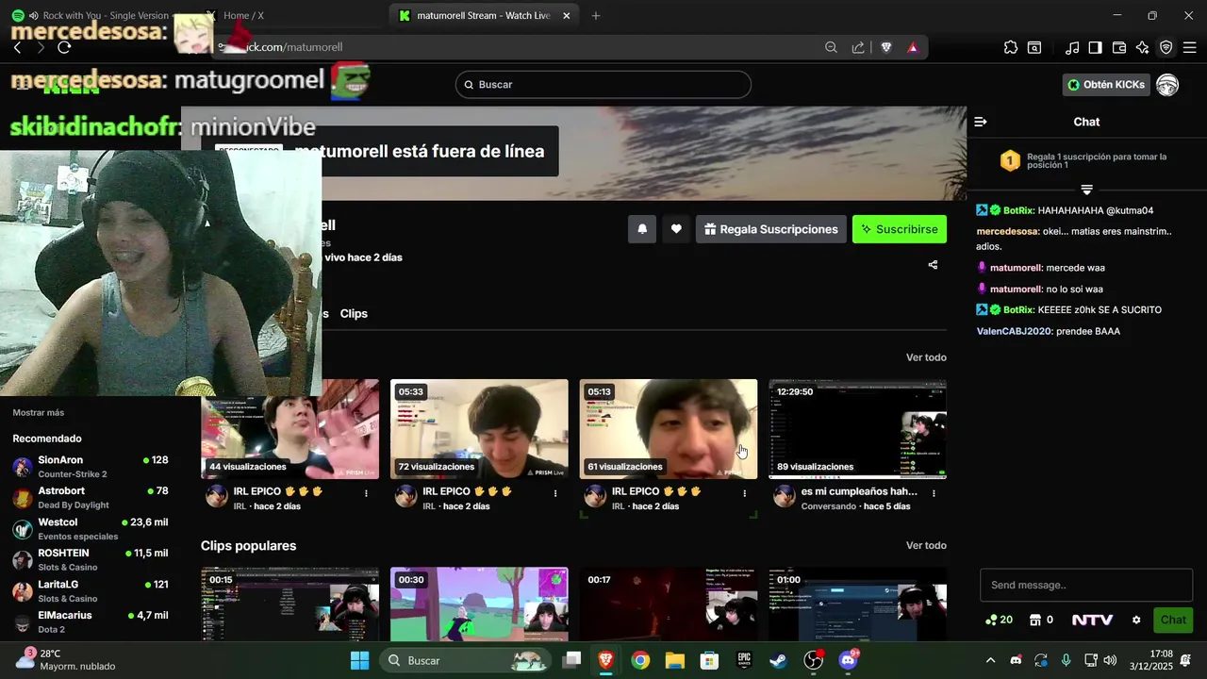Open Westcol recommended channel
Viewport: 1207px width, 679px height.
pyautogui.click(x=91, y=529)
